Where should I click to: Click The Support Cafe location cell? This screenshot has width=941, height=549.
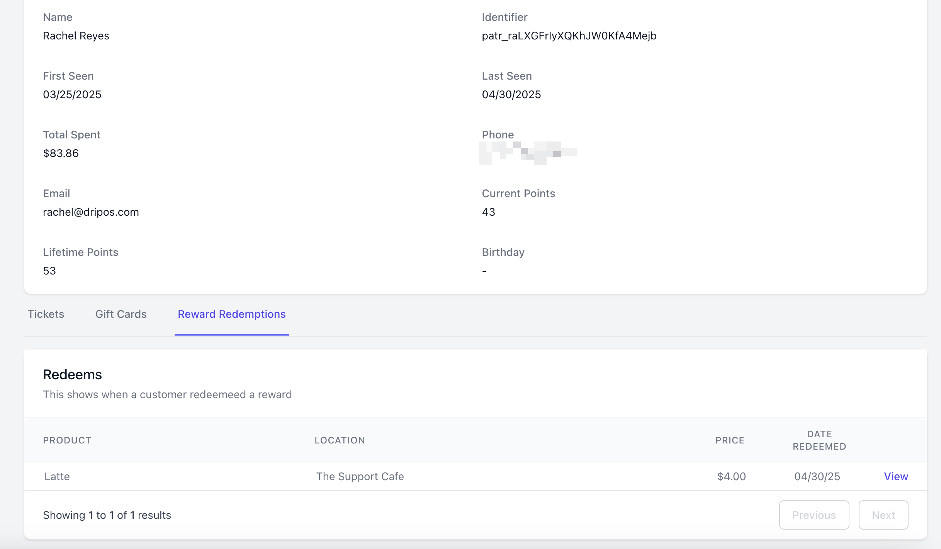click(360, 476)
